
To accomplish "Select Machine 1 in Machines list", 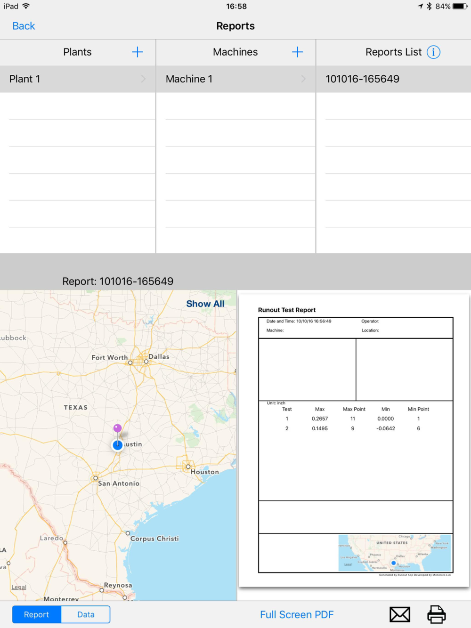I will 235,79.
